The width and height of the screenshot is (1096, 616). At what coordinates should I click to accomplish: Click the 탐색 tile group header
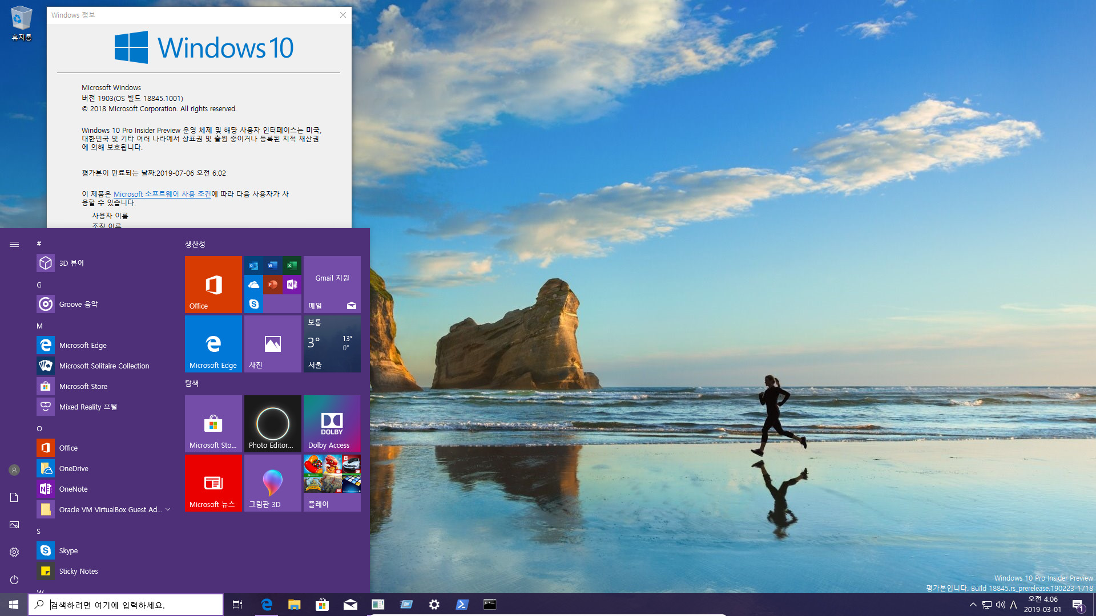click(x=192, y=383)
